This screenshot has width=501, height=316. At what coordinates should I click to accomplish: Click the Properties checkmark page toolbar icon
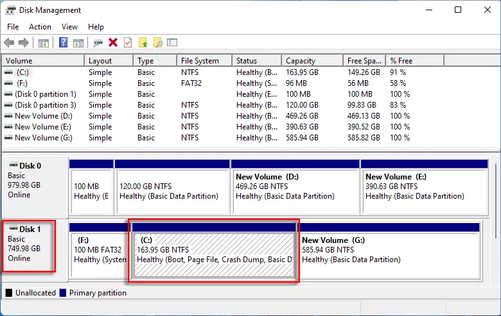coord(128,43)
